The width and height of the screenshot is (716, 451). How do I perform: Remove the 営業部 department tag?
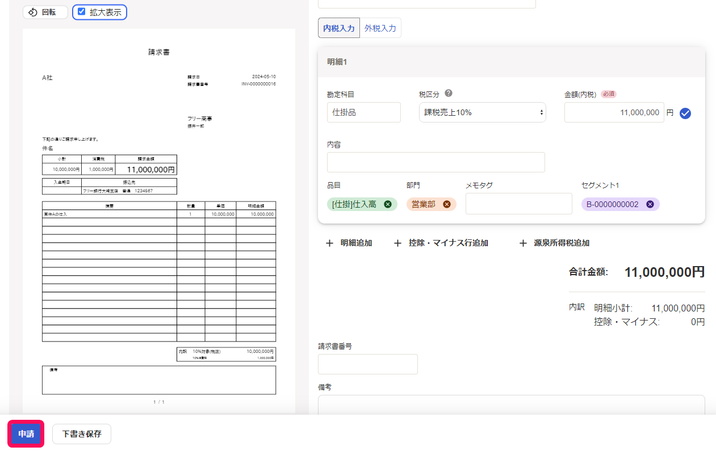[x=447, y=204]
